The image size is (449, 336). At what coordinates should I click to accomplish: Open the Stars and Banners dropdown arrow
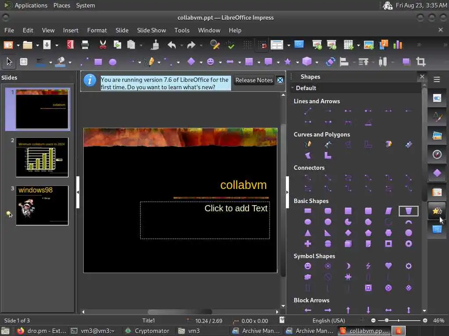tap(297, 62)
